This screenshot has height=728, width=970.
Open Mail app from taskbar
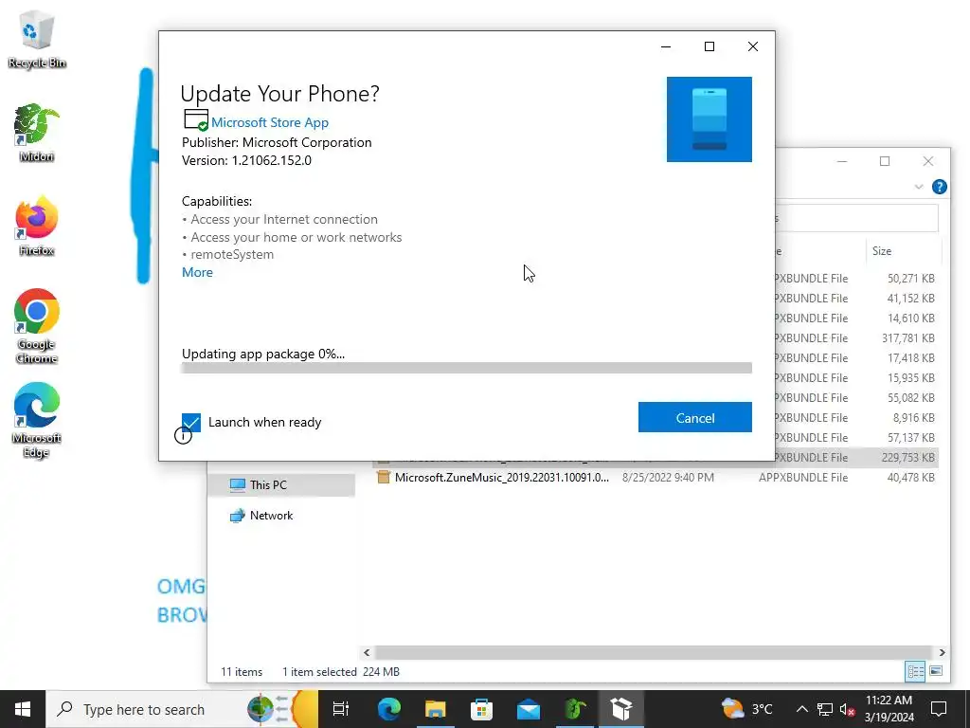coord(529,709)
